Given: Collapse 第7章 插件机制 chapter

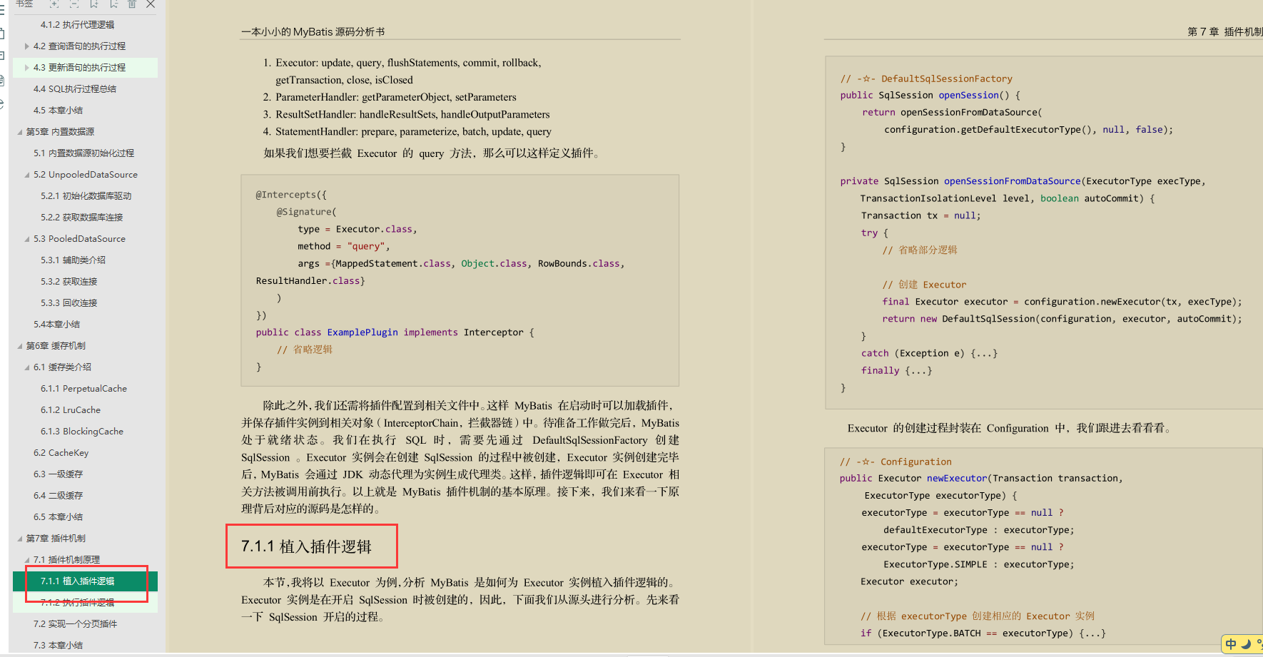Looking at the screenshot, I should click(x=20, y=539).
